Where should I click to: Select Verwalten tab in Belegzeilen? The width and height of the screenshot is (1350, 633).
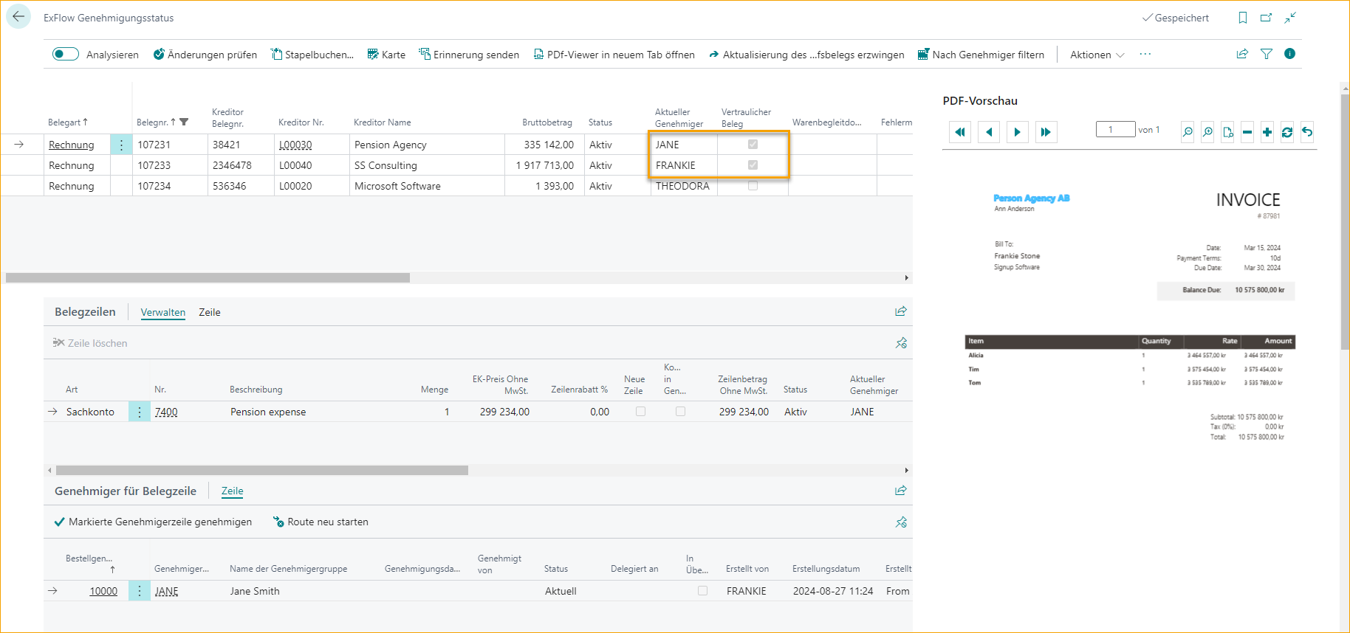pyautogui.click(x=162, y=312)
